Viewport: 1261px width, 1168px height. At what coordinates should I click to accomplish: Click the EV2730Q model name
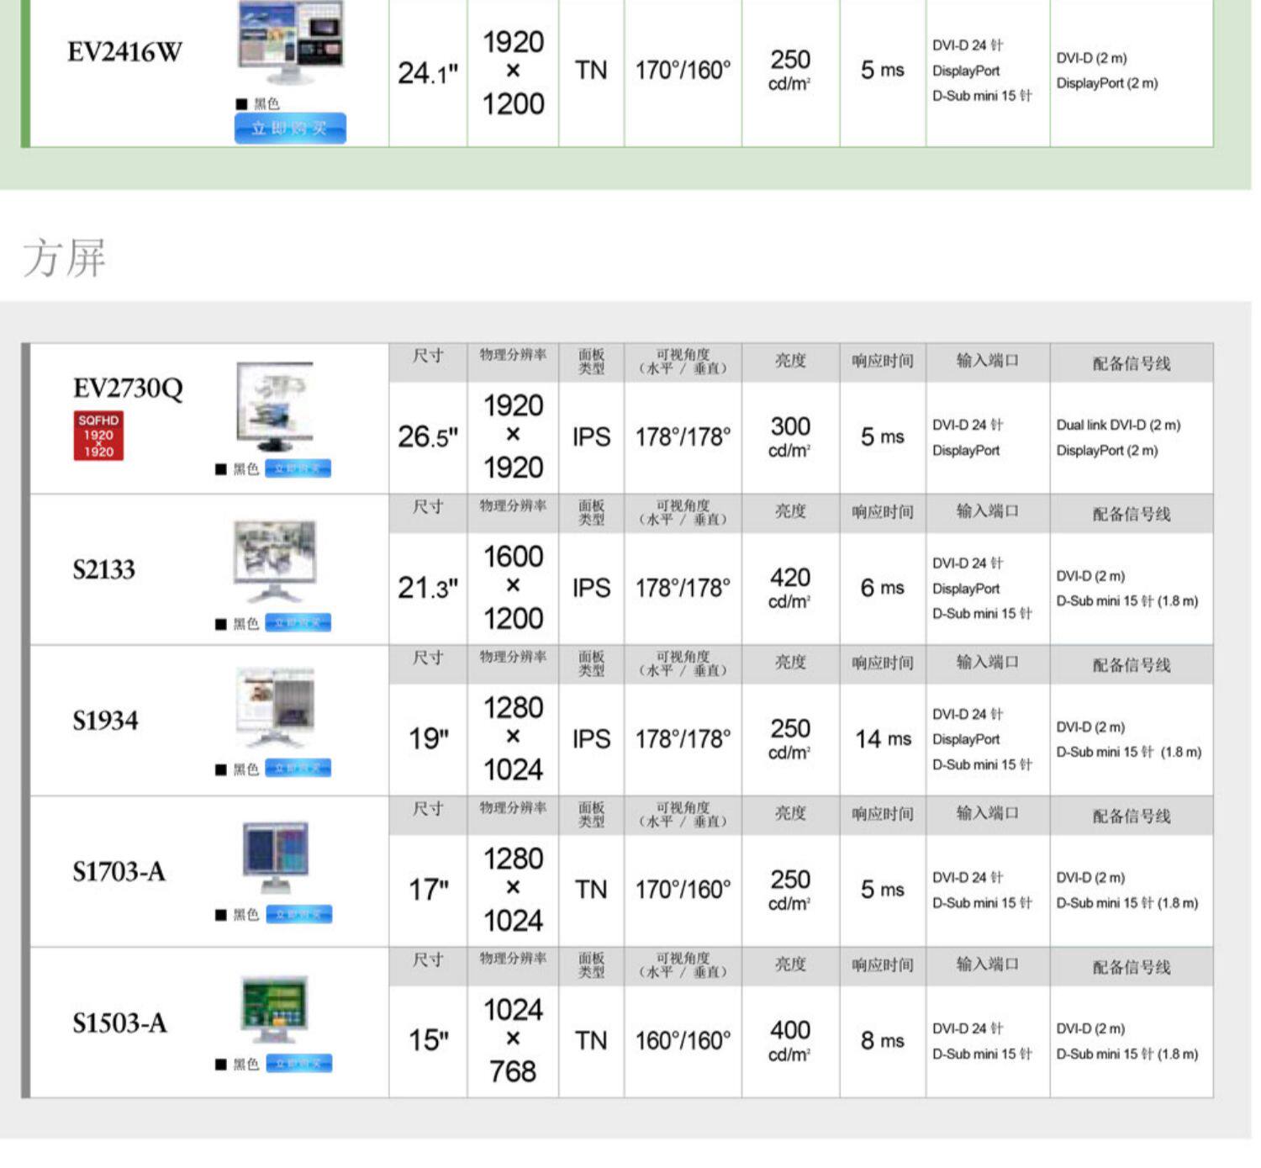(128, 388)
